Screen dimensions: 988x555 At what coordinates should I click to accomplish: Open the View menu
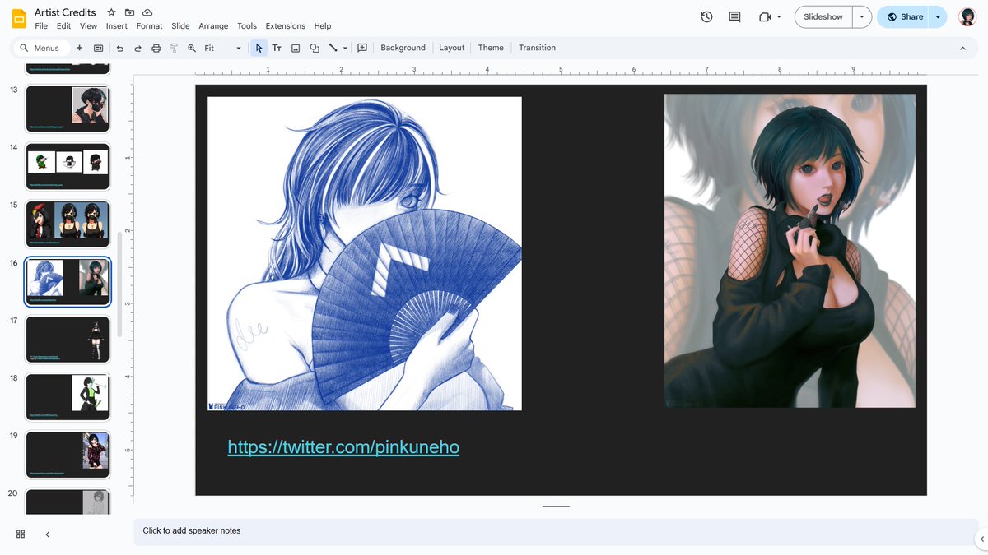click(x=88, y=26)
